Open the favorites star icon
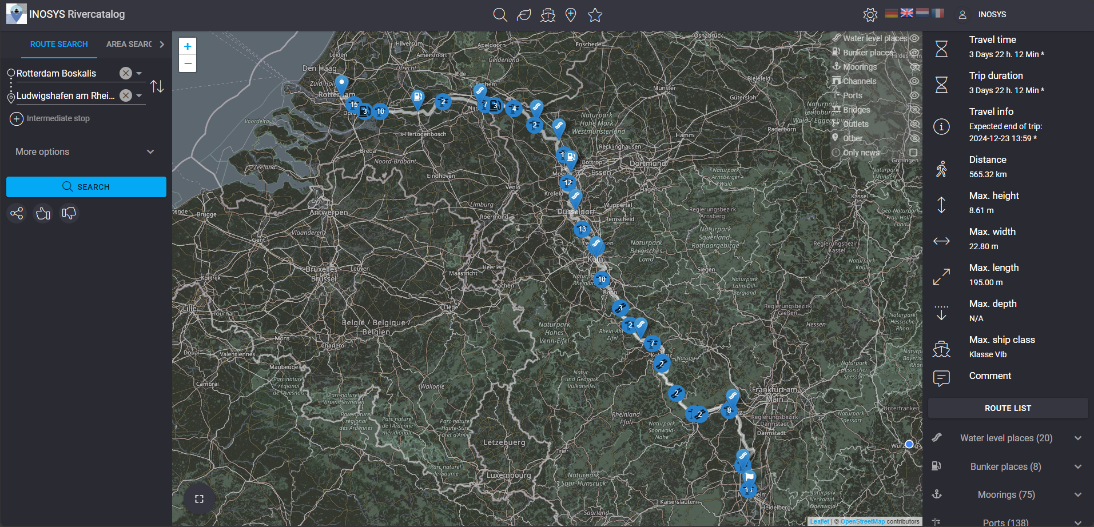1094x527 pixels. [595, 15]
